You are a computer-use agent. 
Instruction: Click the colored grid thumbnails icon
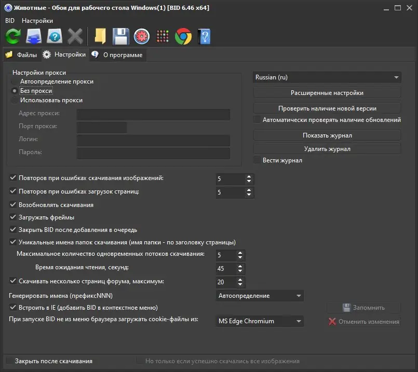click(x=162, y=36)
